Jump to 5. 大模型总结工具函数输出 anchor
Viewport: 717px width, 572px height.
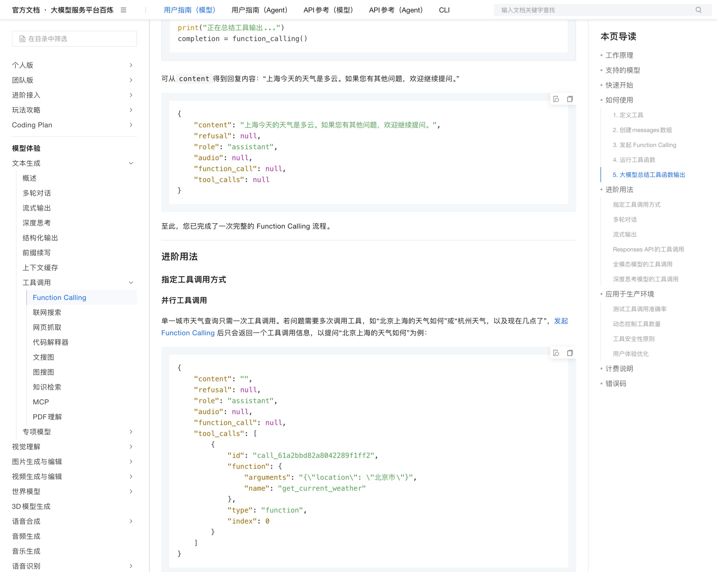[x=649, y=175]
